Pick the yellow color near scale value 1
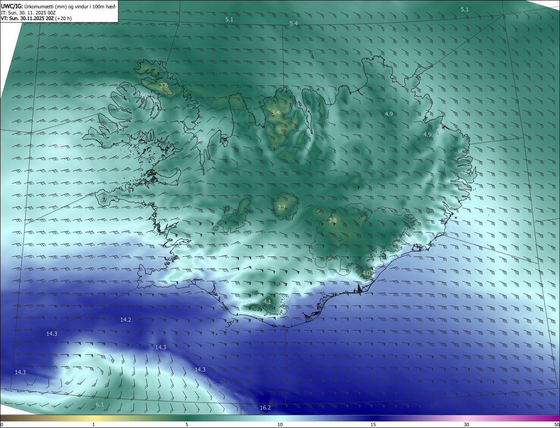Screen dimensions: 560x428 (94, 418)
